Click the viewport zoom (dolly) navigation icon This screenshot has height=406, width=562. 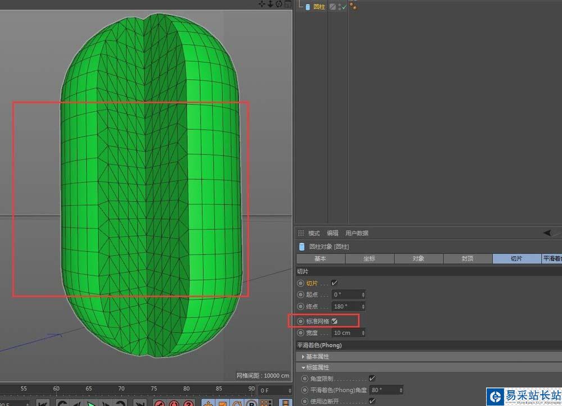pos(271,4)
